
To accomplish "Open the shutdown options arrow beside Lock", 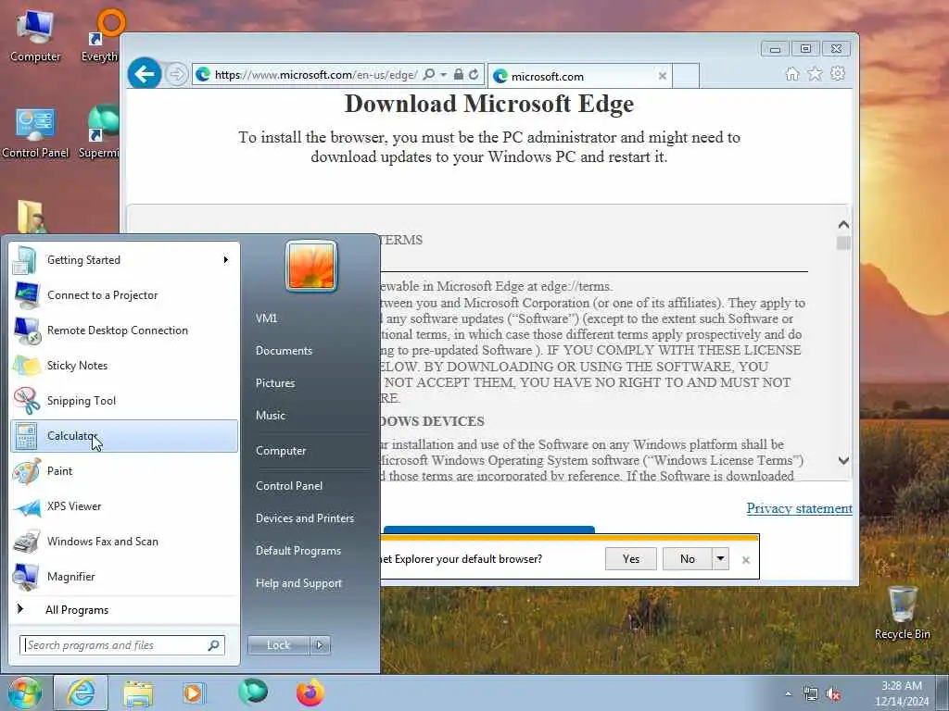I will click(320, 645).
